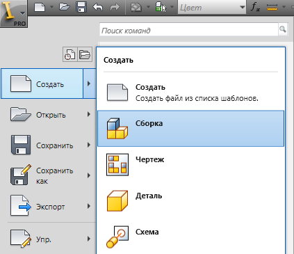
Task: Click the yellow cube icon beside Деталь in the submenu
Action: pyautogui.click(x=117, y=201)
